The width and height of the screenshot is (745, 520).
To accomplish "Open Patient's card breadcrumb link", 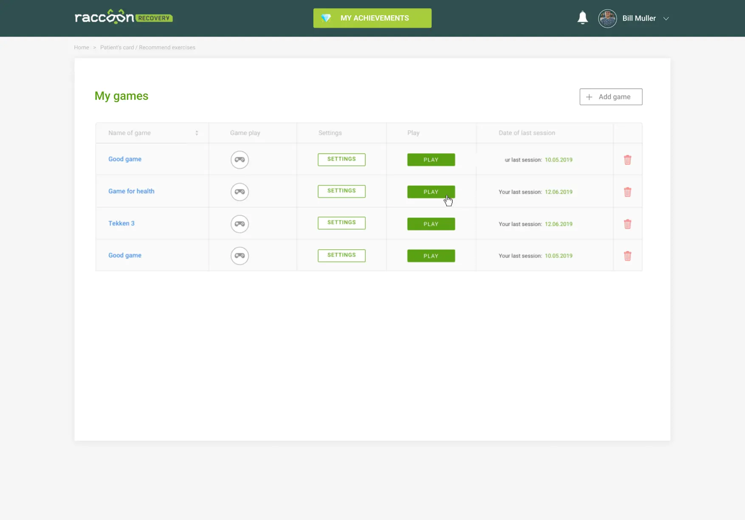I will click(x=117, y=48).
